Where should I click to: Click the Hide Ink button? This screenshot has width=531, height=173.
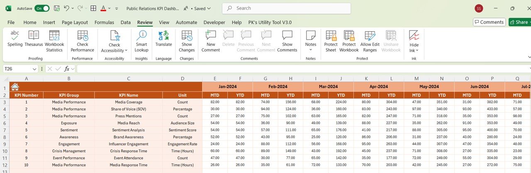[414, 41]
